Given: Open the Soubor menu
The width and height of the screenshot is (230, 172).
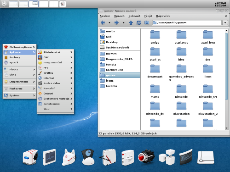Looking at the screenshot, I should (105, 16).
